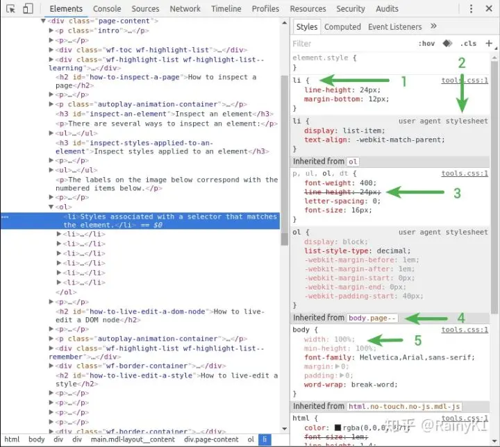
Task: Select the h2 how-to-live-edit-a-style node
Action: click(x=167, y=380)
